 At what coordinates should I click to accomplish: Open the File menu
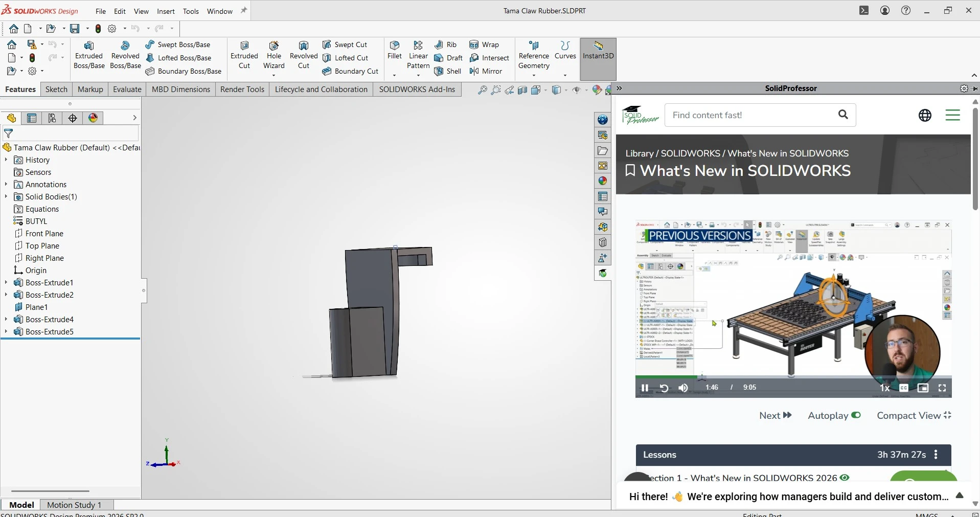[x=101, y=11]
